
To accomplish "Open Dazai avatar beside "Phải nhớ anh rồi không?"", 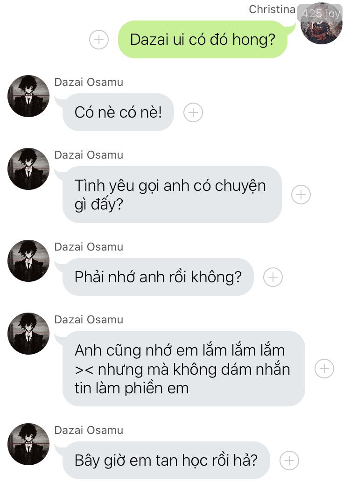I will (28, 261).
